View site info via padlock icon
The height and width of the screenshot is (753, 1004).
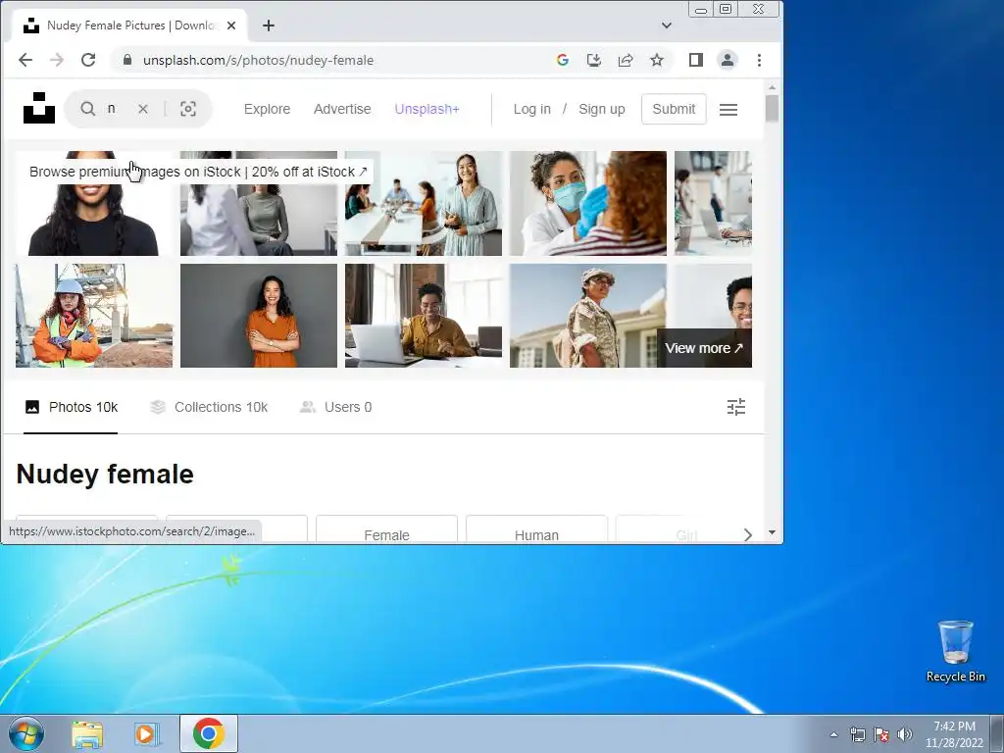[x=126, y=60]
